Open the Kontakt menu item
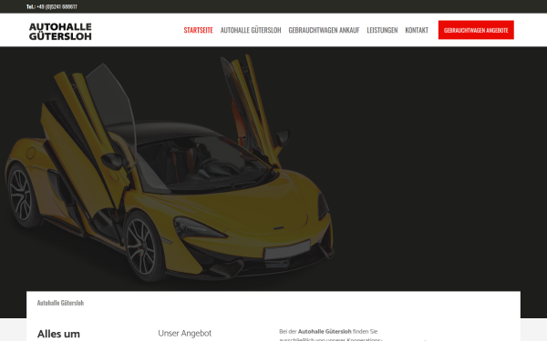Viewport: 547px width, 341px height. click(417, 30)
